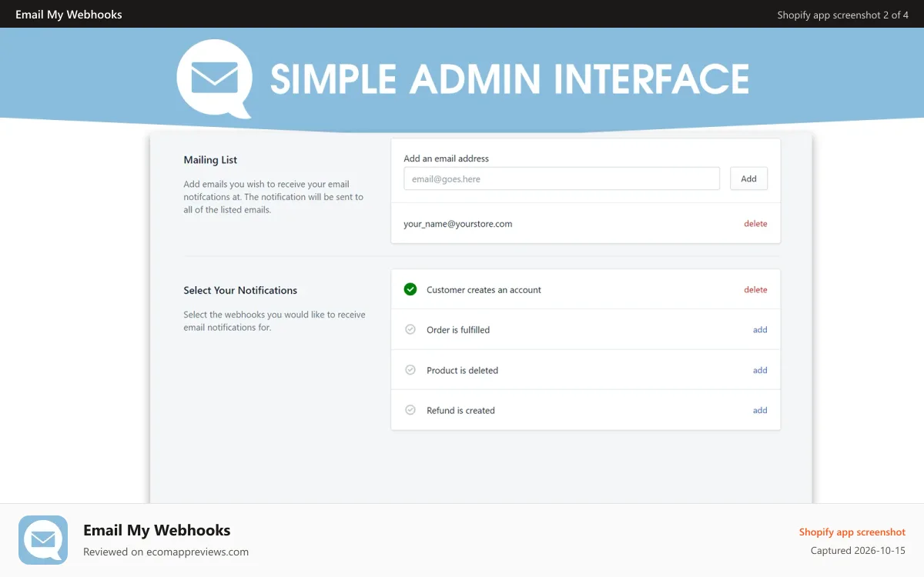Click the Order is fulfilled label

point(458,330)
